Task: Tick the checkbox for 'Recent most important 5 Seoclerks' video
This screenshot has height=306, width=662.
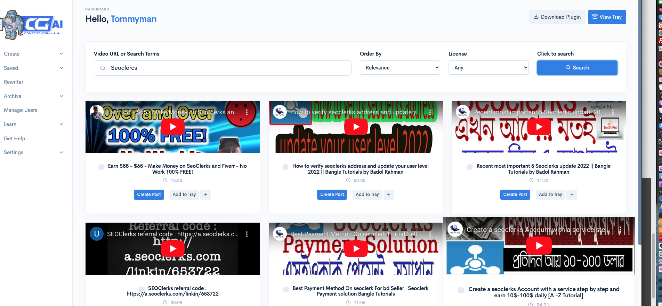Action: (470, 167)
